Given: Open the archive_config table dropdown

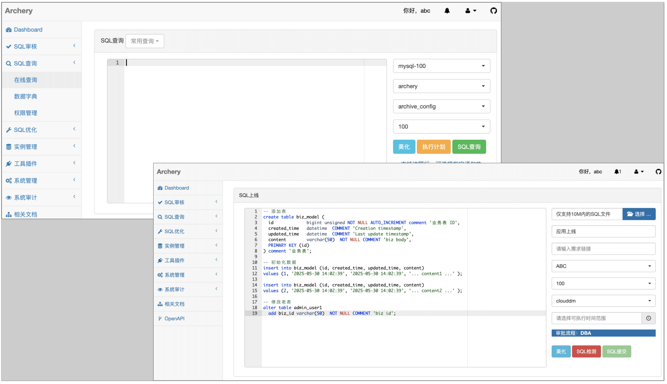Looking at the screenshot, I should point(441,107).
